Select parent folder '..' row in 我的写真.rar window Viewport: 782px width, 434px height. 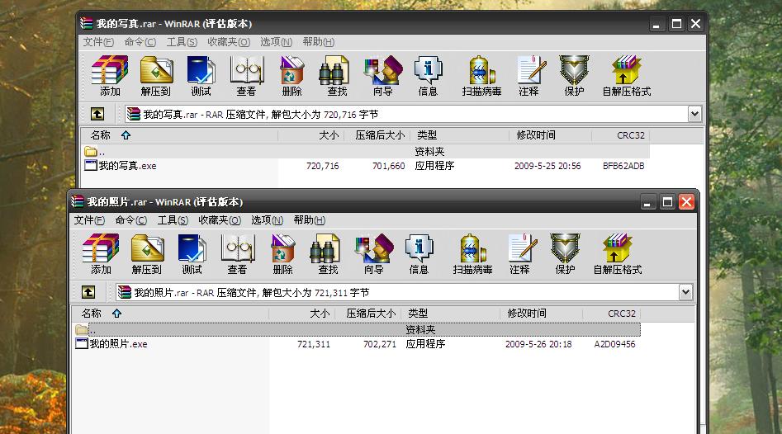(x=366, y=152)
